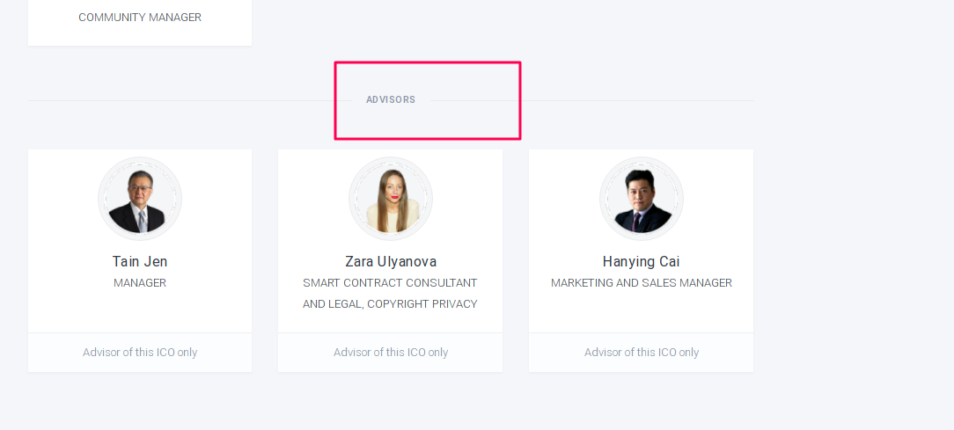Click the SMART CONTRACT CONSULTANT text line
The image size is (954, 430).
pyautogui.click(x=390, y=283)
